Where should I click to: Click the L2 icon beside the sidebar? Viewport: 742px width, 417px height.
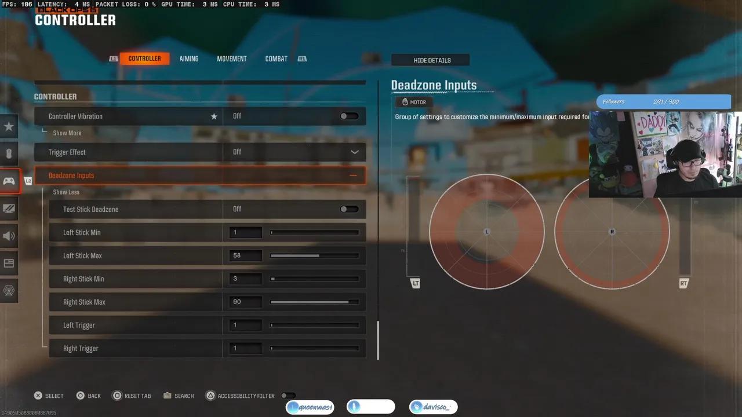[28, 181]
